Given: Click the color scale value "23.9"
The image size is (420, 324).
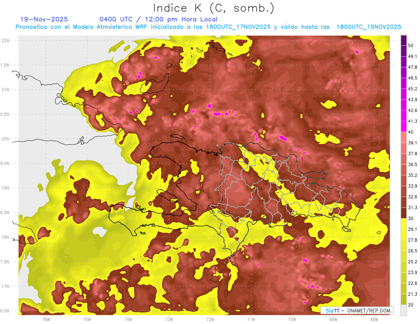Looking at the screenshot, I should [413, 273].
